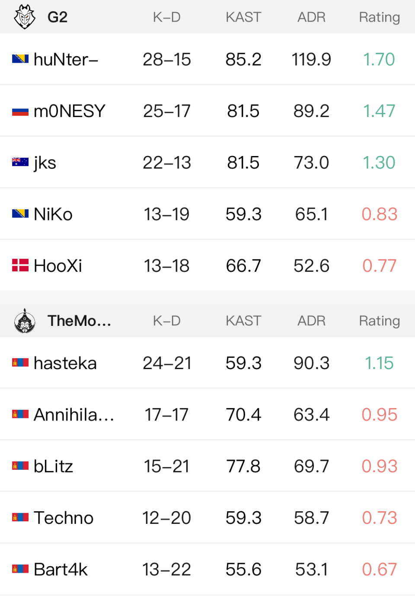415x596 pixels.
Task: Sort TheMongolz table by ADR header
Action: [x=311, y=321]
